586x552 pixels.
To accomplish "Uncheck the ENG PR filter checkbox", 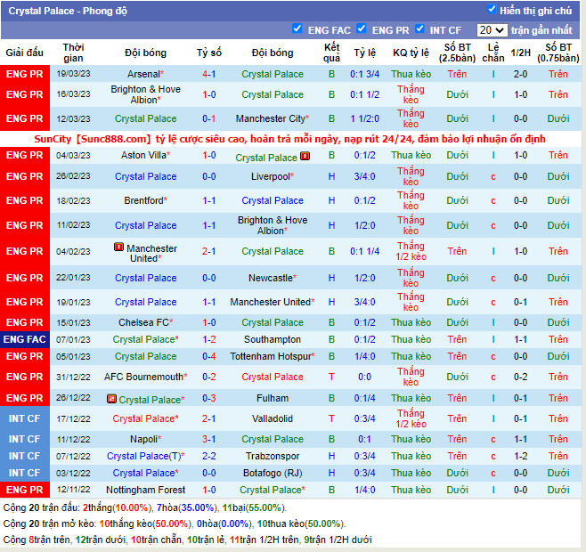I will click(362, 28).
